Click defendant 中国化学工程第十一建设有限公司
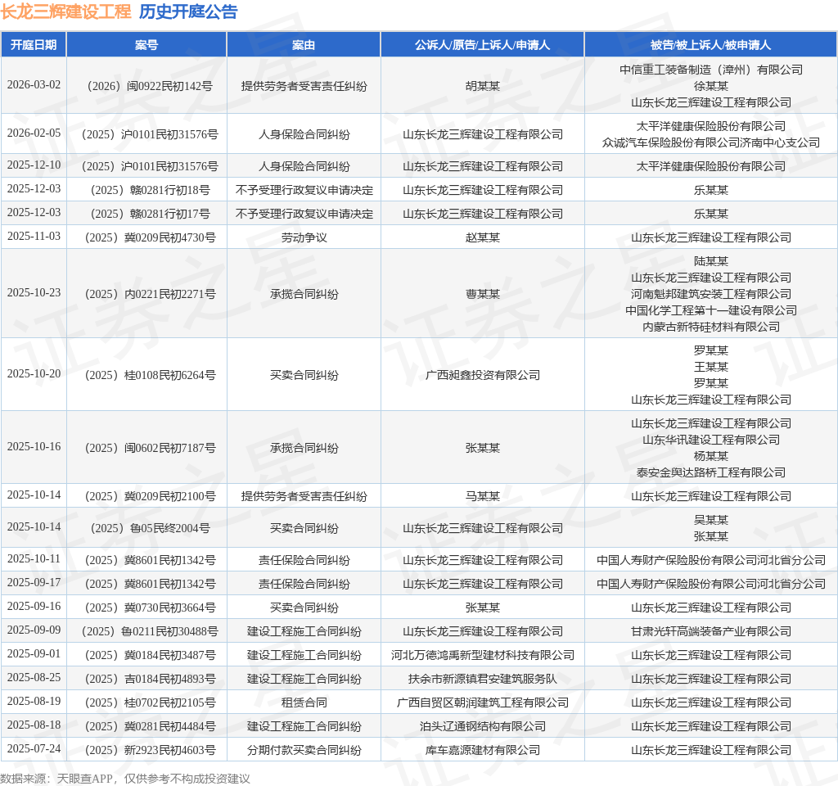Image resolution: width=838 pixels, height=786 pixels. tap(711, 310)
